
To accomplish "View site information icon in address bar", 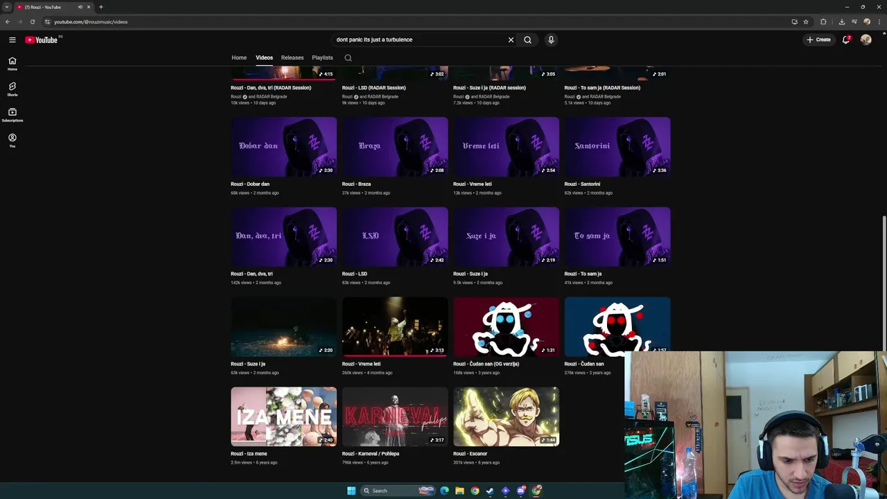I will point(47,21).
